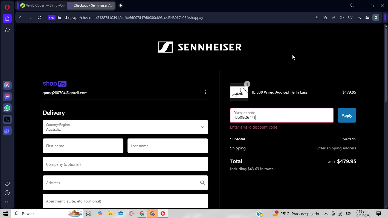Go back to previous page
This screenshot has width=388, height=218.
(x=20, y=18)
